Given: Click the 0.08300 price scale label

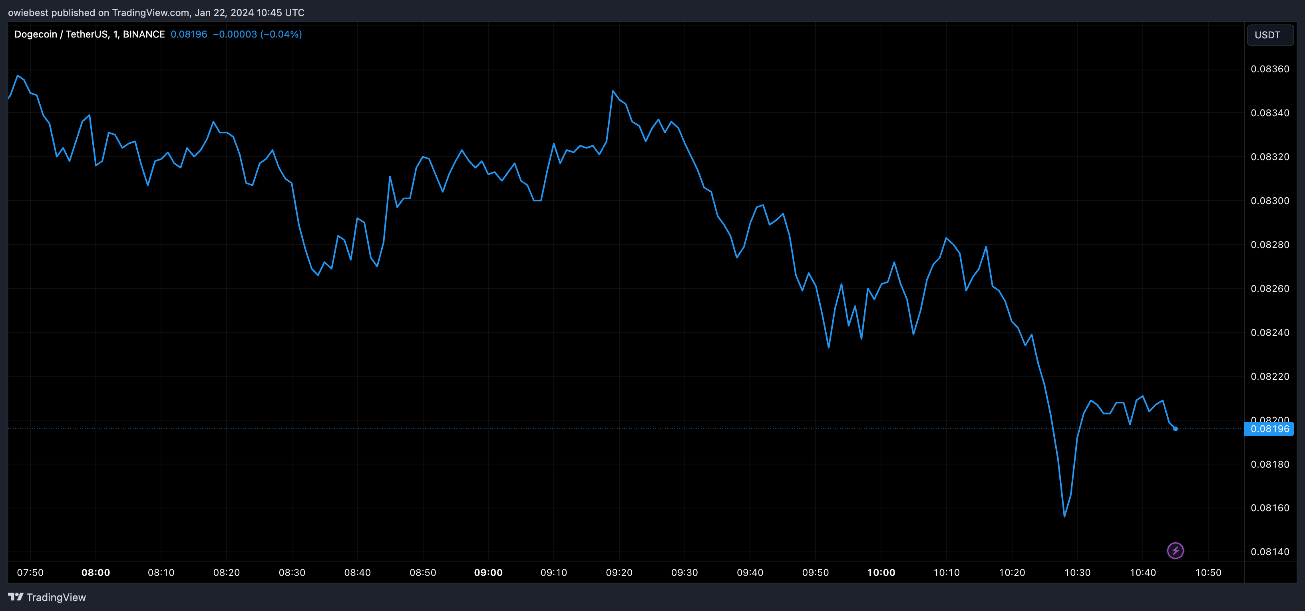Looking at the screenshot, I should pos(1269,201).
